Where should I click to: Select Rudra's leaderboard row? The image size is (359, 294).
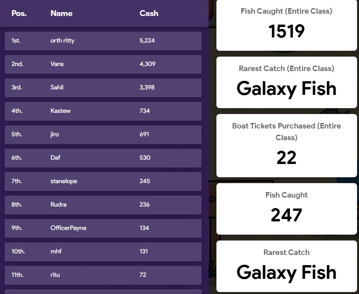pos(103,205)
